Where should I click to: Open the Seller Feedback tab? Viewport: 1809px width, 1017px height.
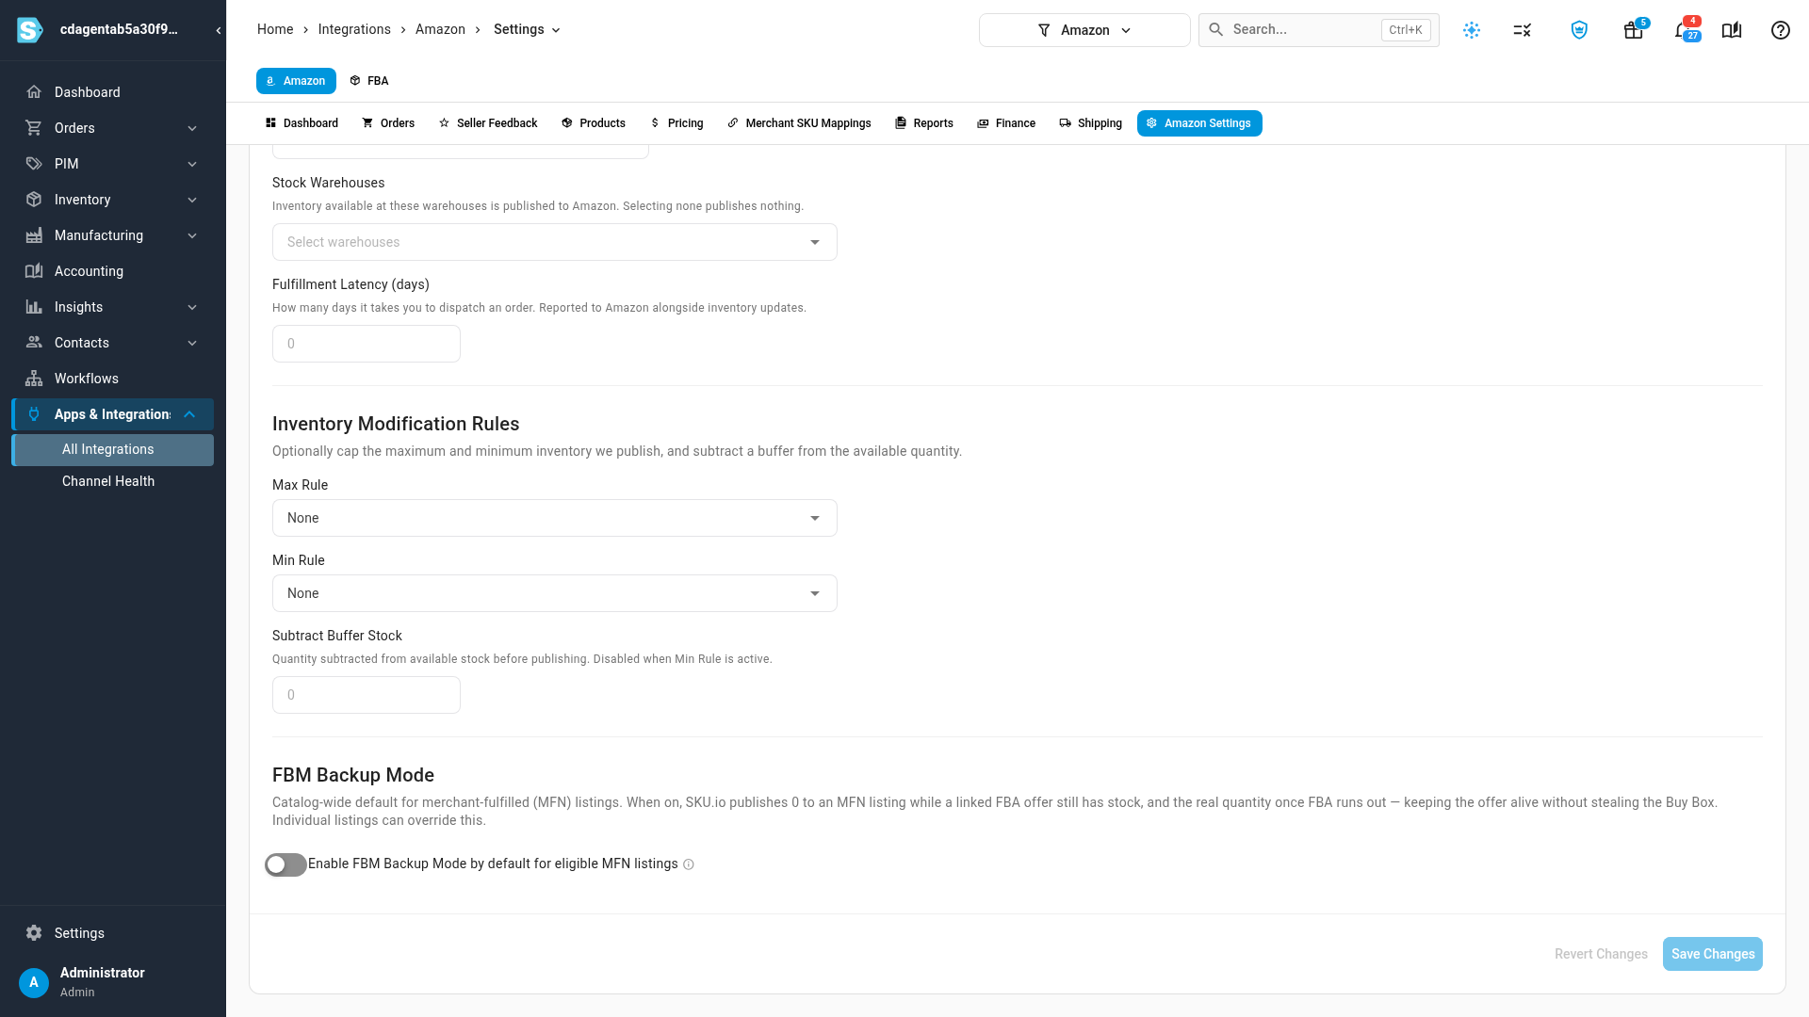pos(488,123)
